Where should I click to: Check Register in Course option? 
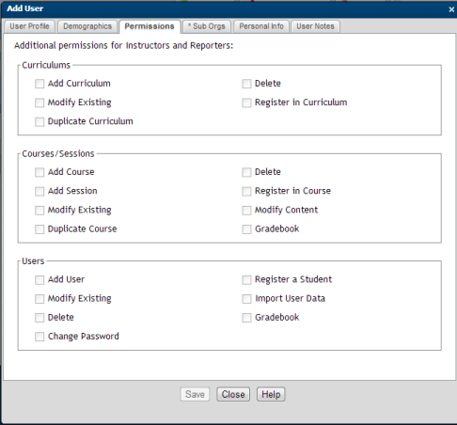246,191
